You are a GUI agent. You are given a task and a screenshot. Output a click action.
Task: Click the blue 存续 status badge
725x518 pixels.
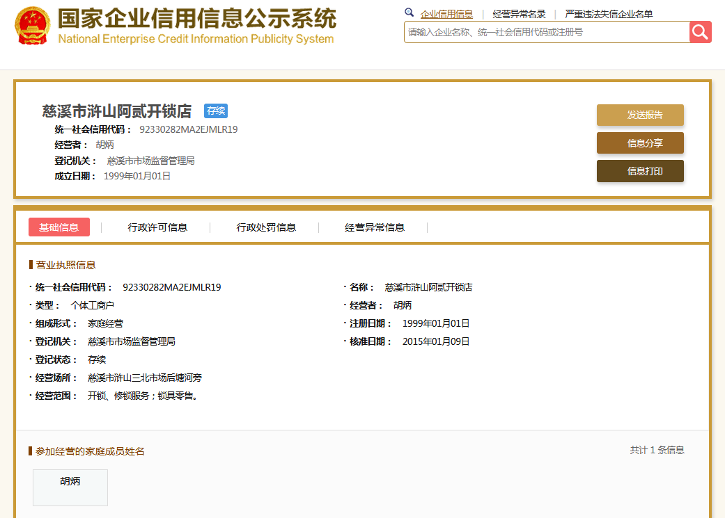coord(216,111)
